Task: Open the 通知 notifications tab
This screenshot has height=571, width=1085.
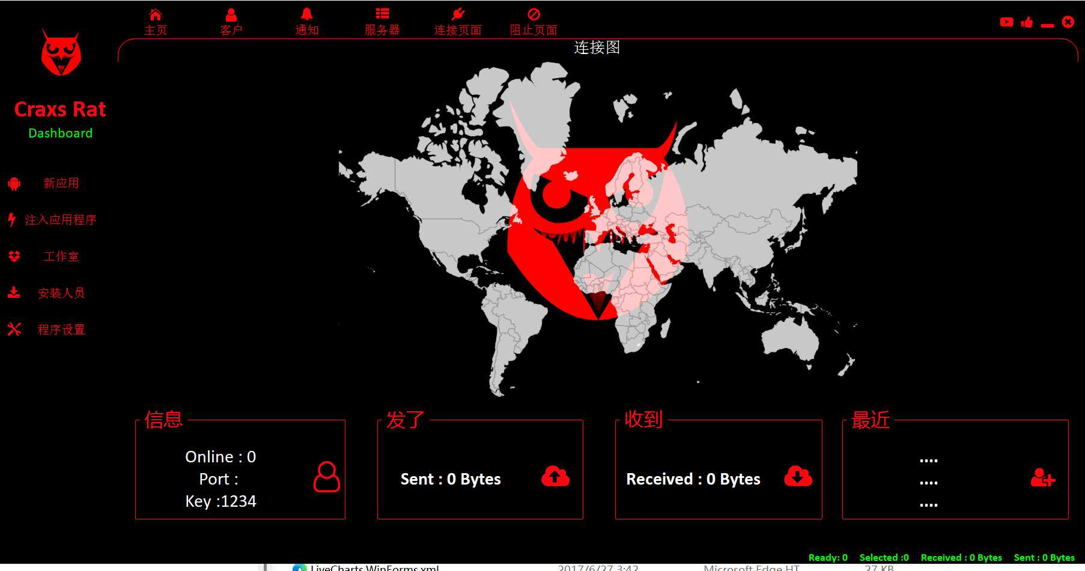Action: (306, 22)
